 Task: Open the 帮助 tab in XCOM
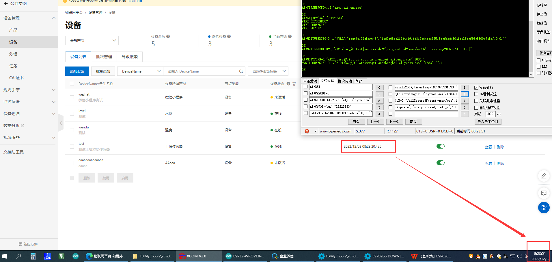[x=359, y=81]
